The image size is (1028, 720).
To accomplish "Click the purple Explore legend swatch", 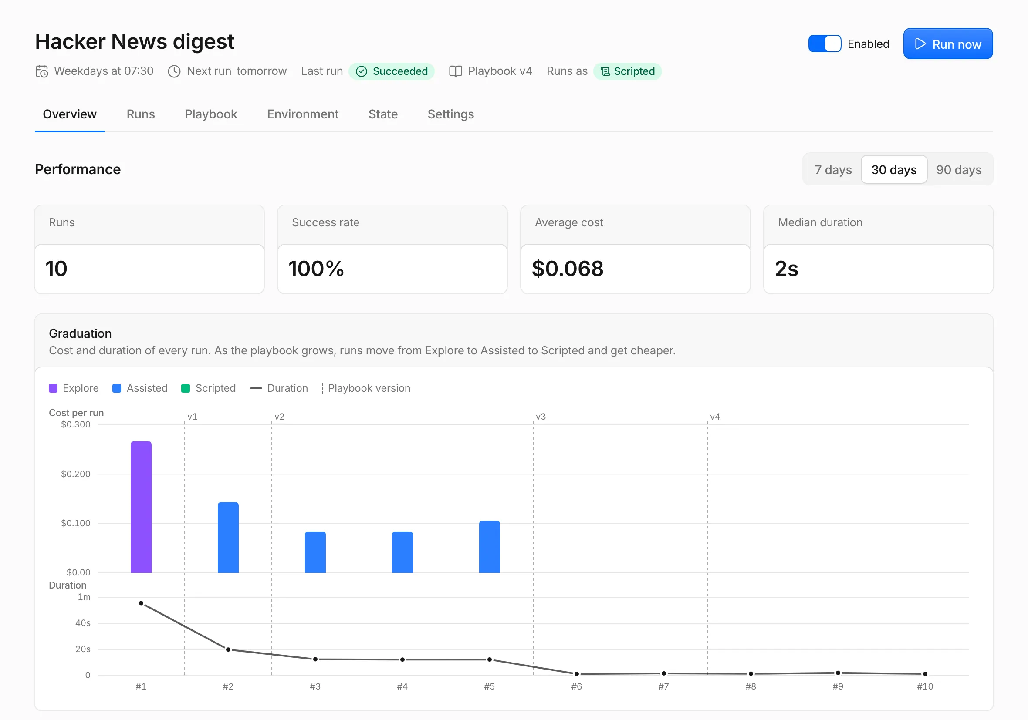I will 53,388.
